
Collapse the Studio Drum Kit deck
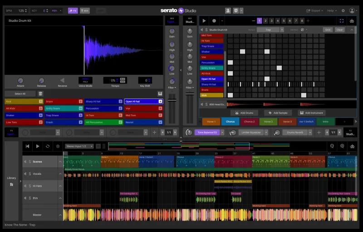[352, 30]
